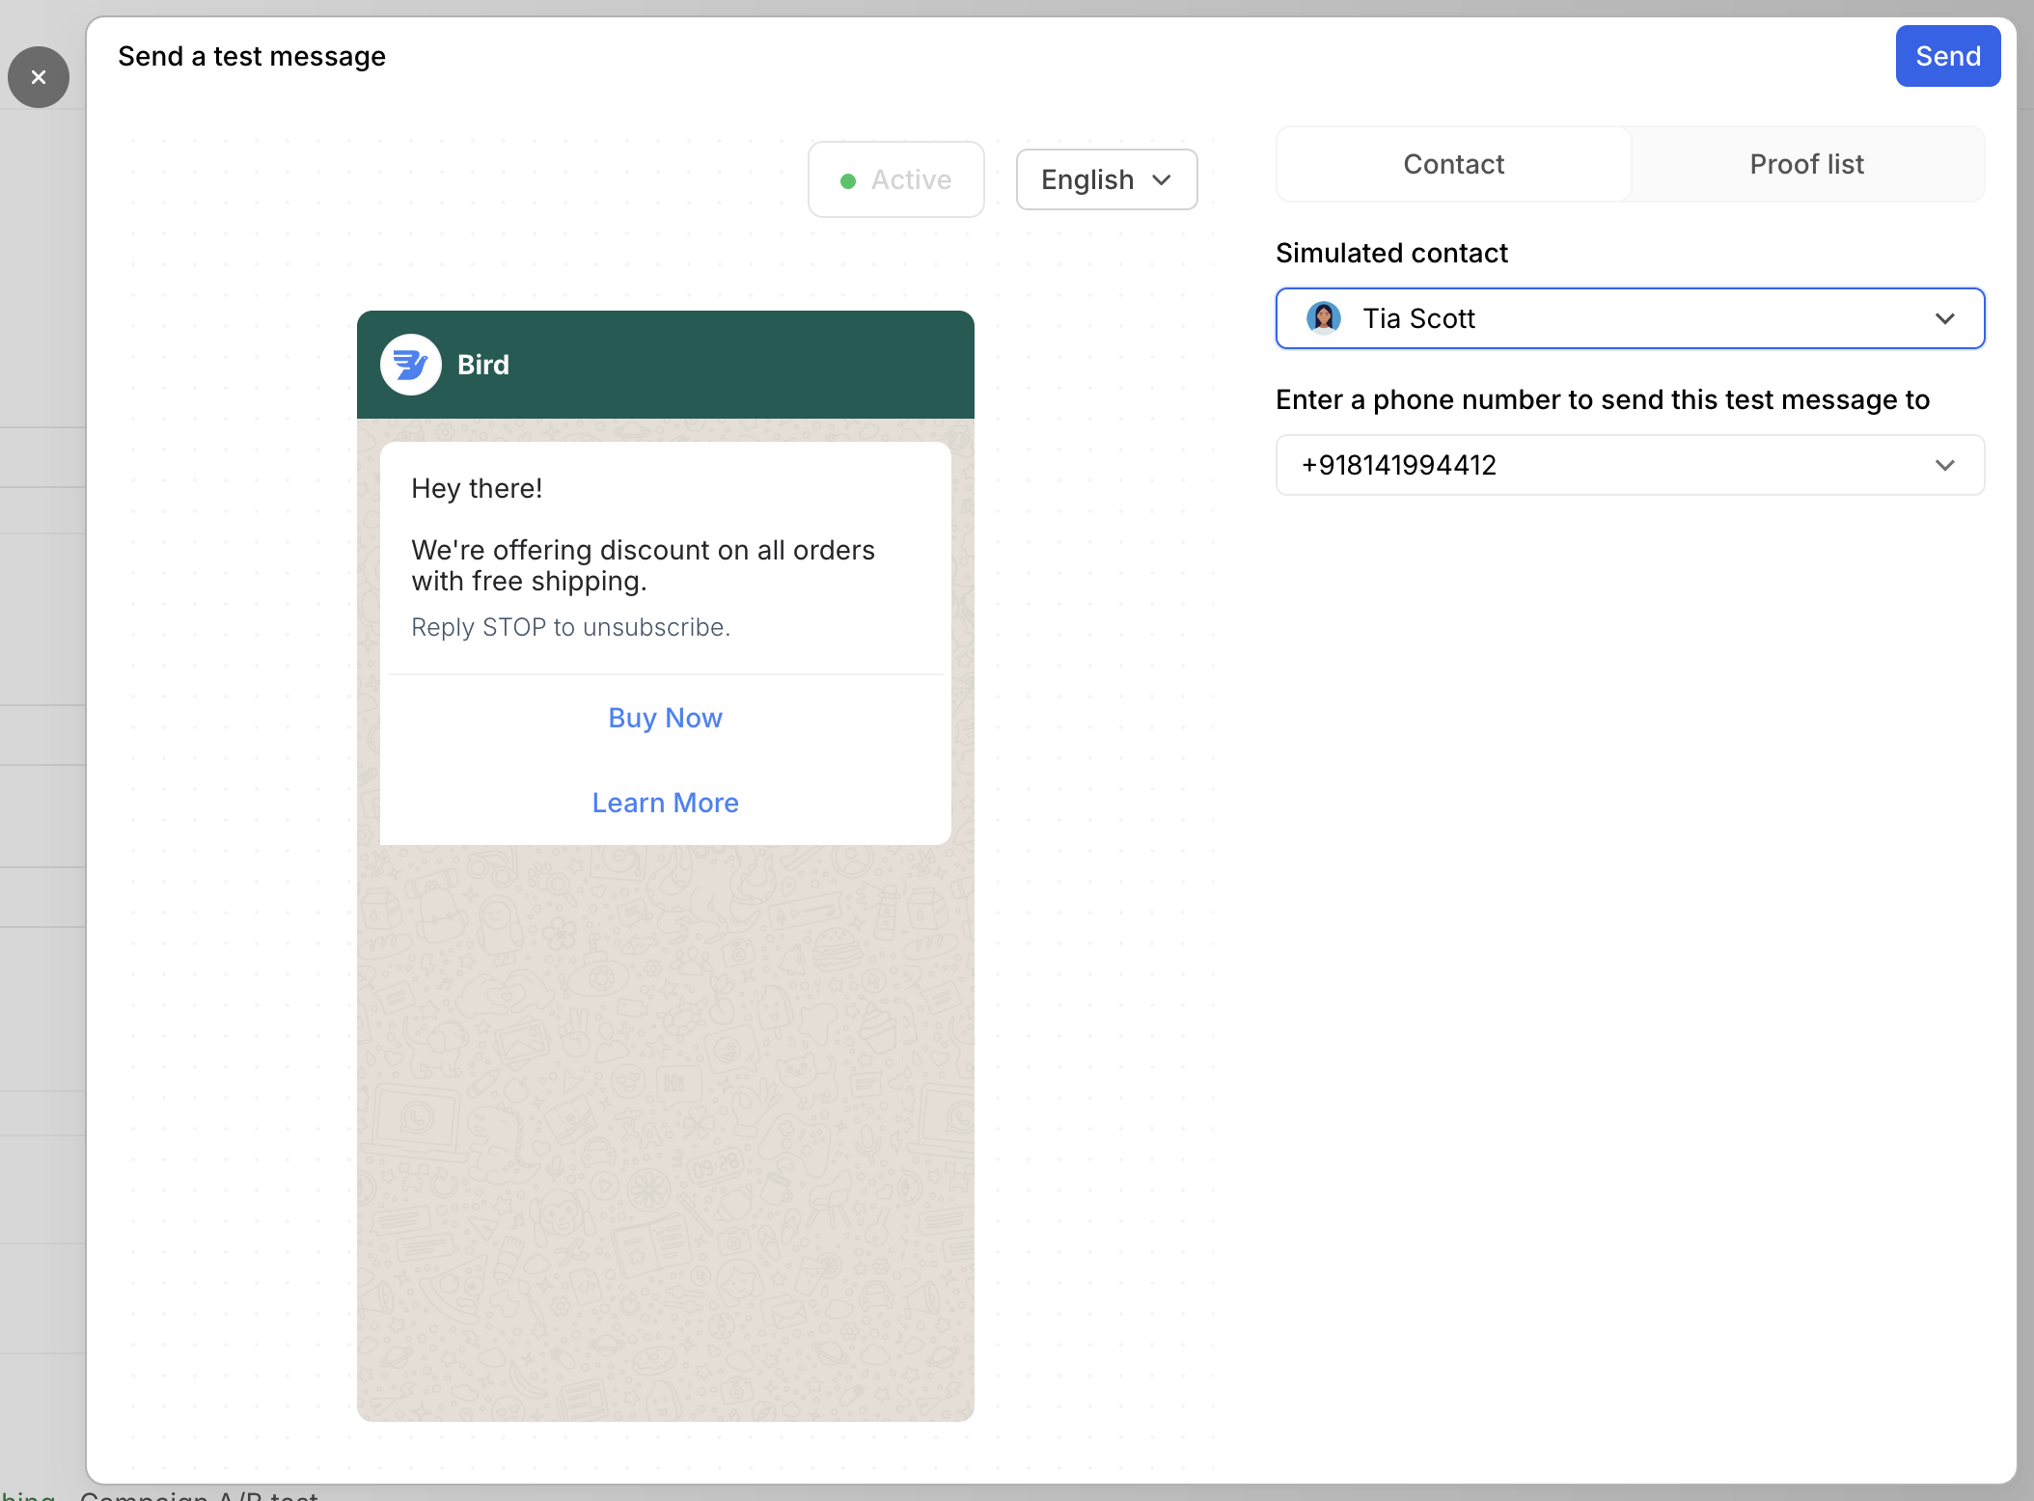Click the Tia Scott contact name
The image size is (2034, 1501).
[x=1418, y=318]
